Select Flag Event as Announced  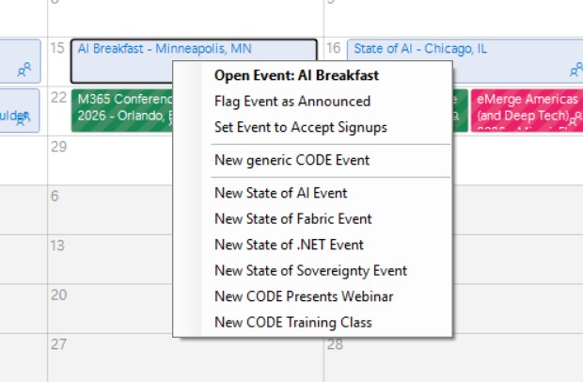click(292, 101)
